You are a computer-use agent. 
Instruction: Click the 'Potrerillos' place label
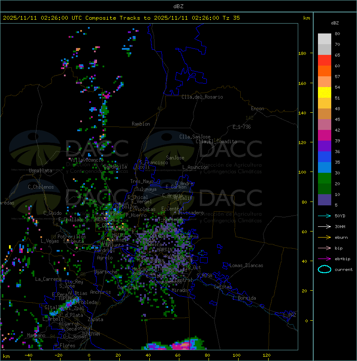coord(72,237)
